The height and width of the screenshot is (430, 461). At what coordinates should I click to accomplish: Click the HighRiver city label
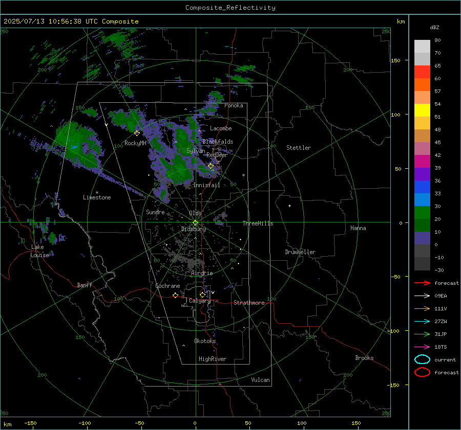213,359
